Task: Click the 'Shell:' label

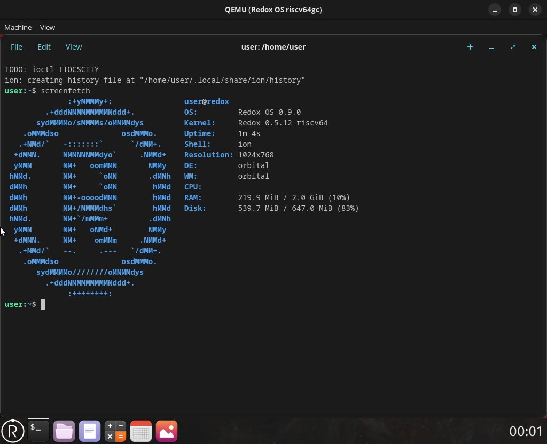Action: [x=198, y=144]
